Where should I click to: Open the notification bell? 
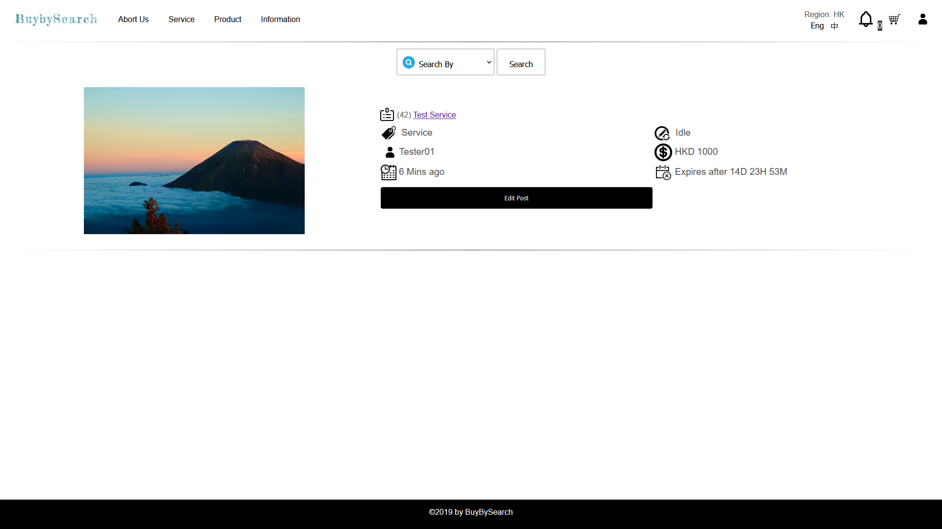click(x=865, y=20)
